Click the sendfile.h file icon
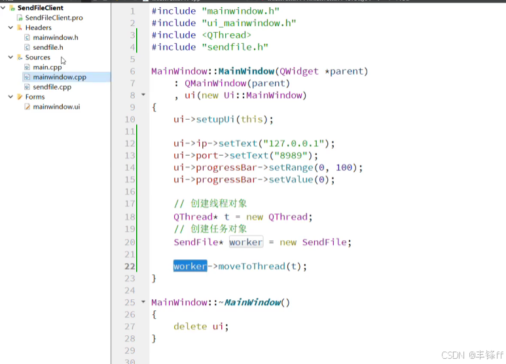506x364 pixels. 27,47
